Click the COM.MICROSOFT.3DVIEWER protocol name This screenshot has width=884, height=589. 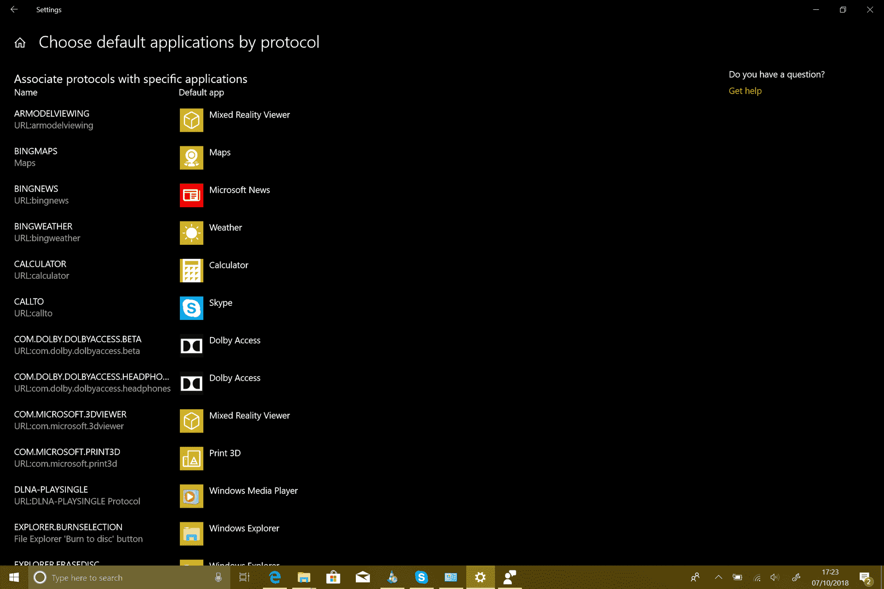(x=70, y=414)
